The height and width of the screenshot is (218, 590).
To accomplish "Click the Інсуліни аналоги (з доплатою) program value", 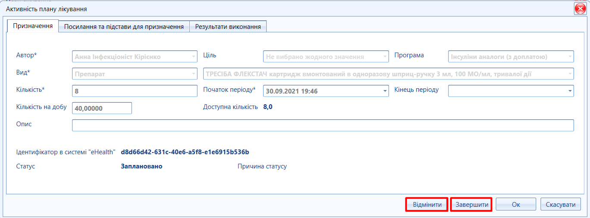I will (499, 56).
